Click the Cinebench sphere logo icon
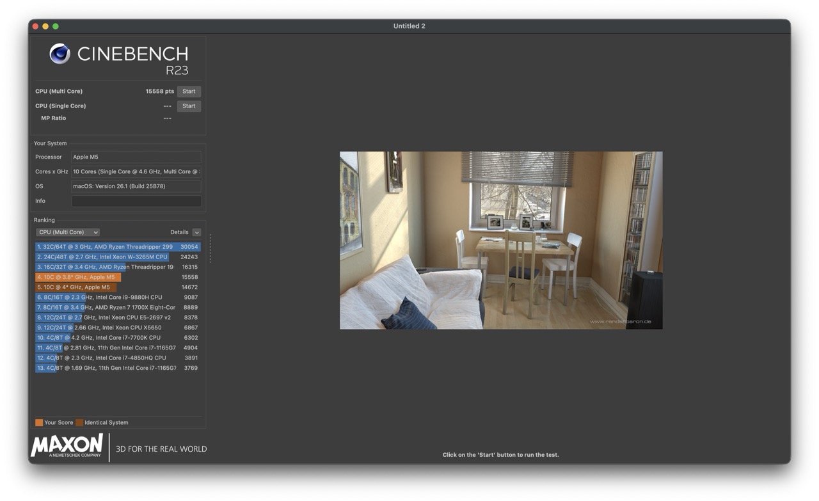 pos(60,54)
